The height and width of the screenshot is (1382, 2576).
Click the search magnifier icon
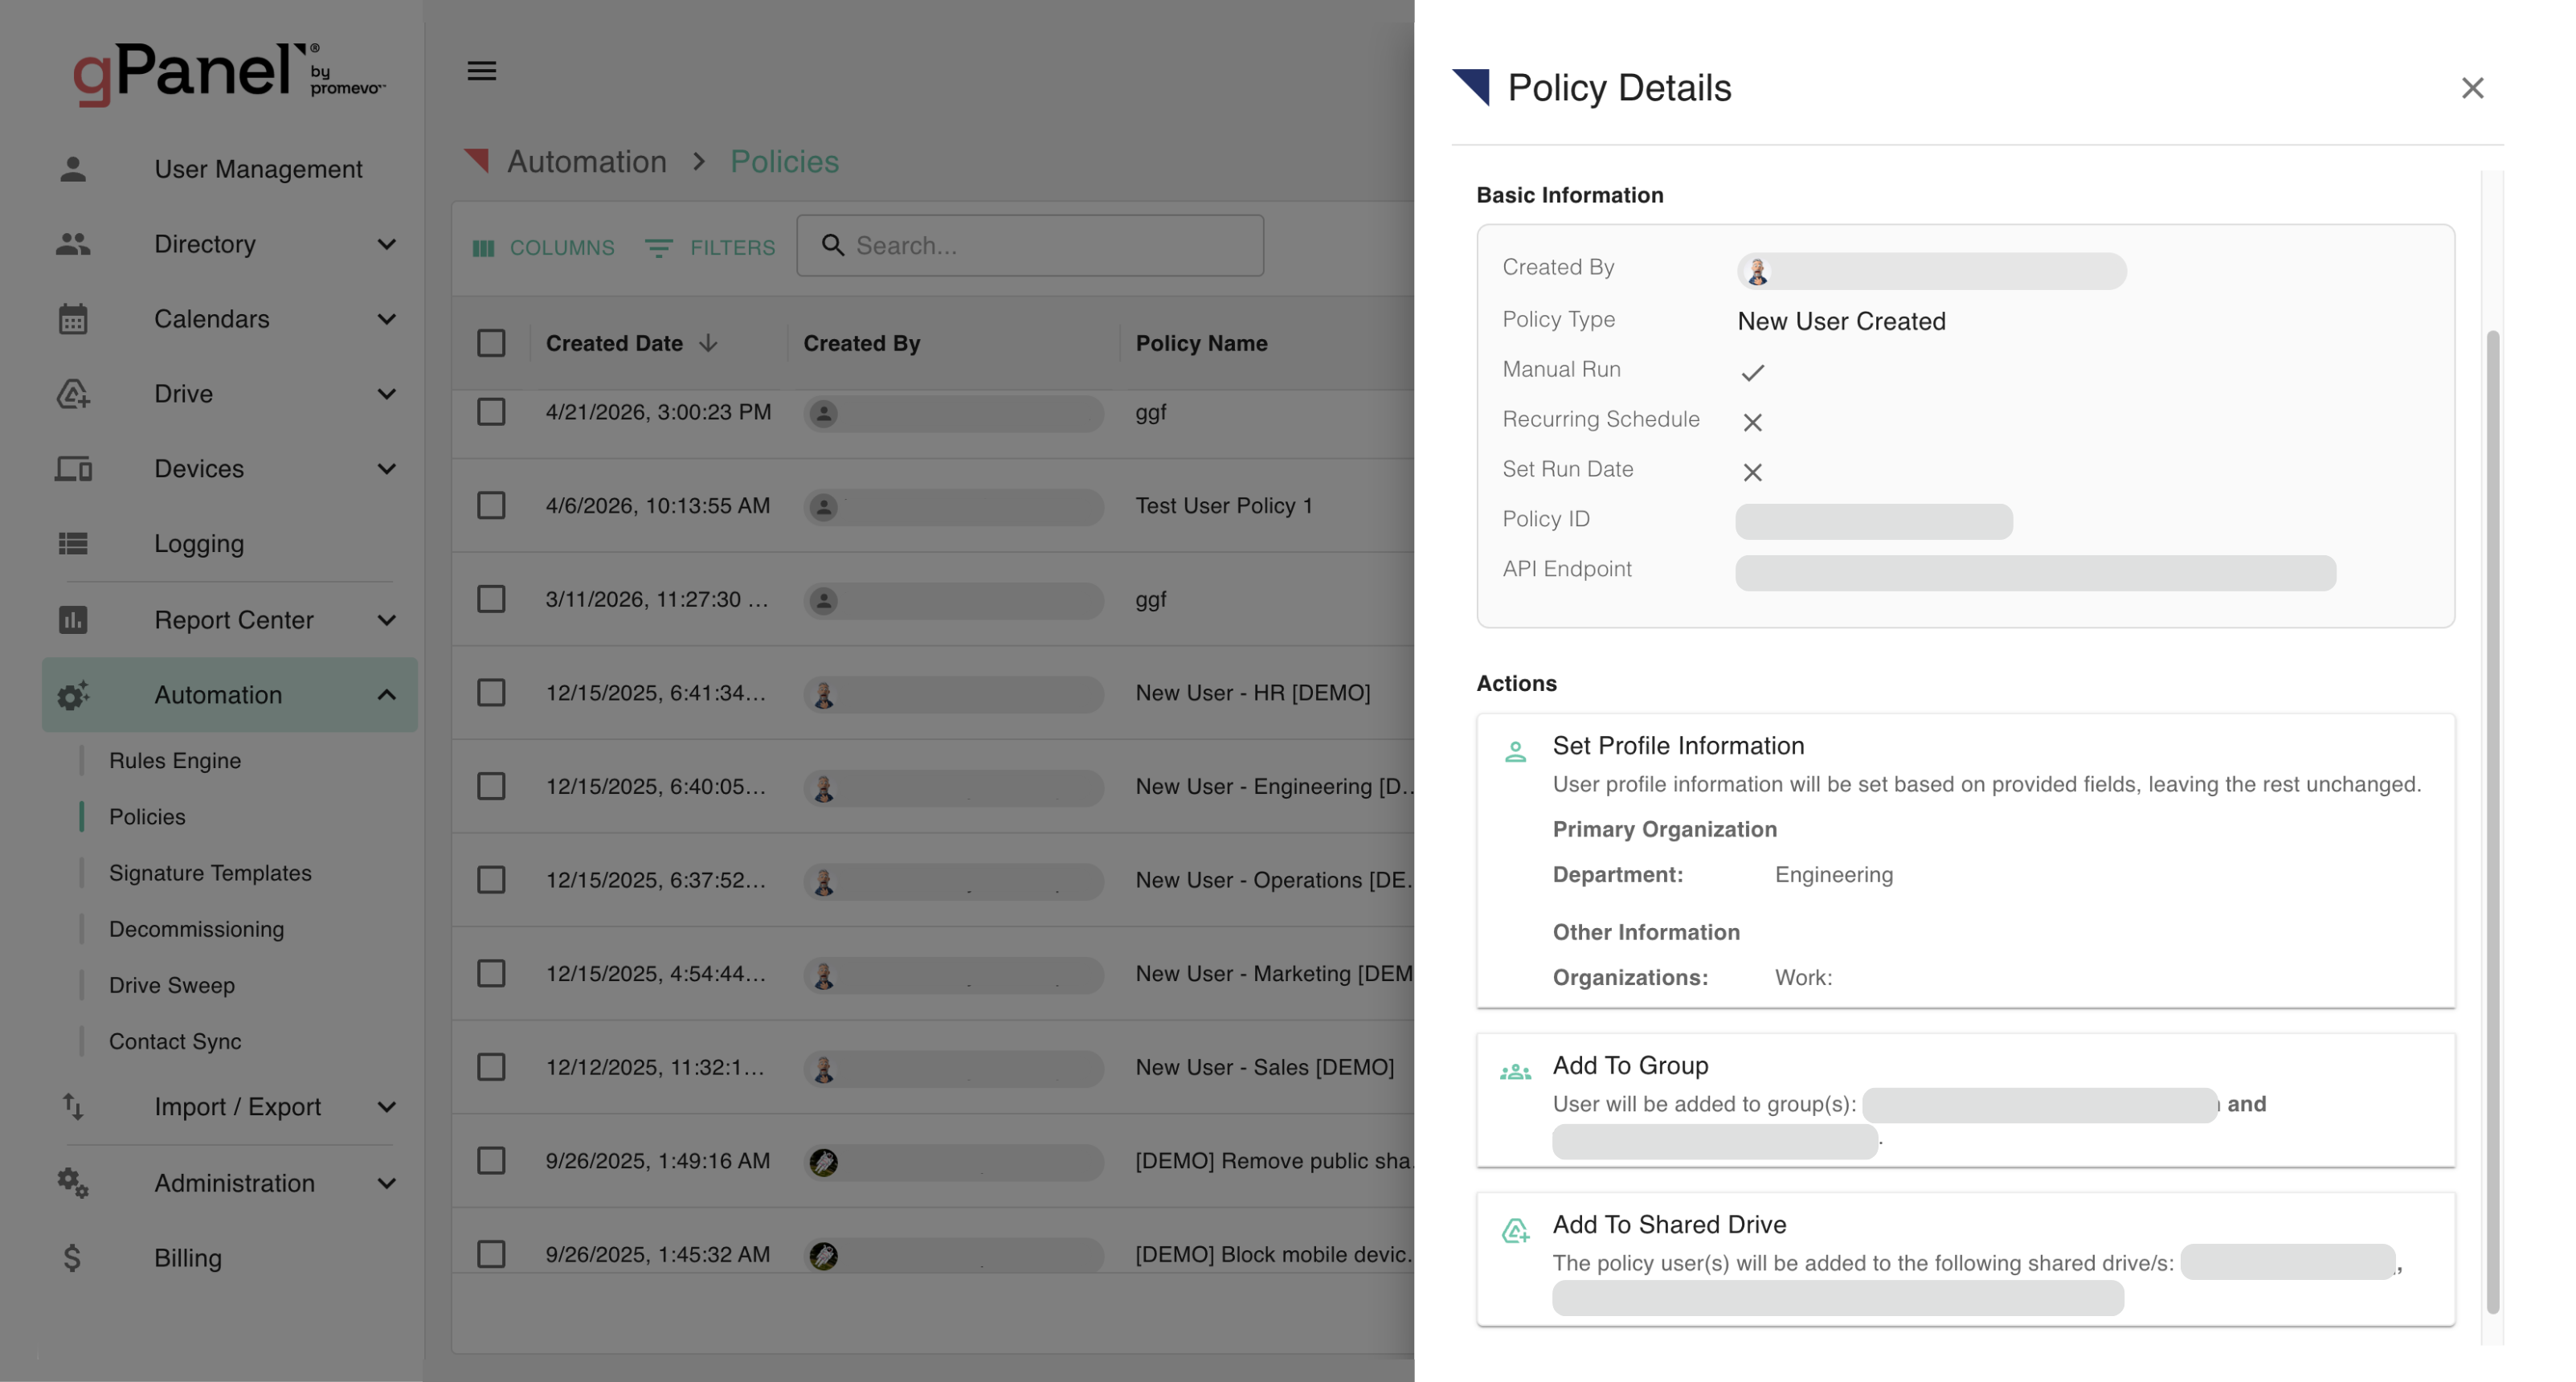(832, 245)
